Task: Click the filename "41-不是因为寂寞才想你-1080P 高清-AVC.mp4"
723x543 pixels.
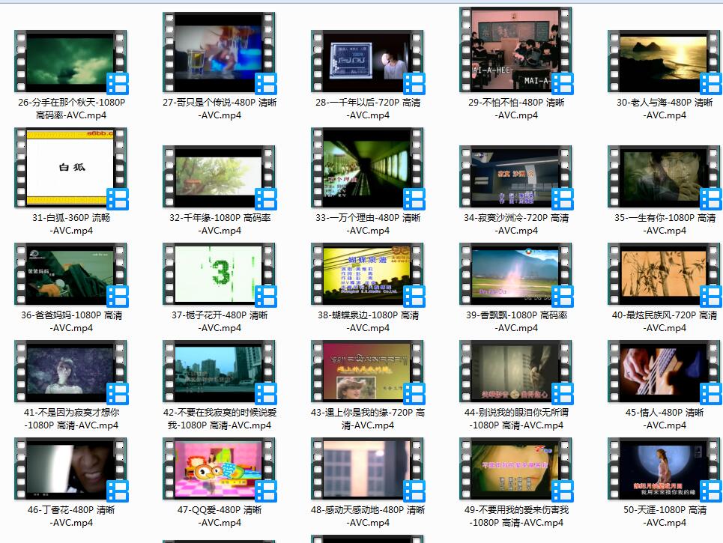Action: coord(71,419)
